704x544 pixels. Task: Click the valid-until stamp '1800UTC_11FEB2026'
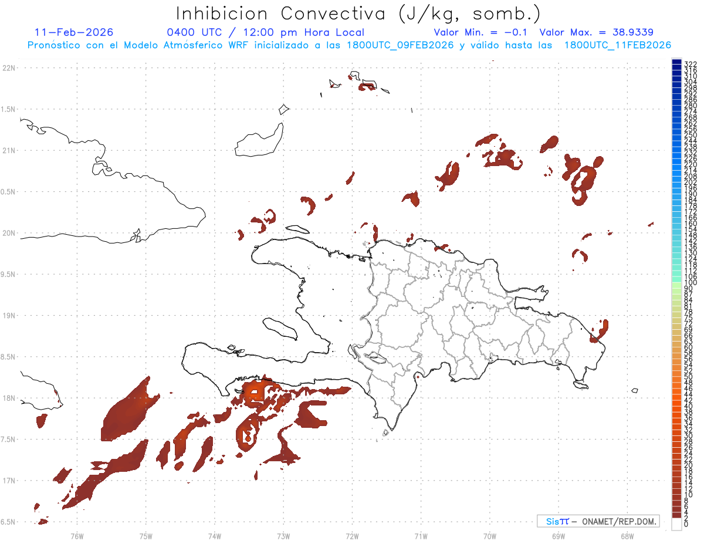pos(618,45)
